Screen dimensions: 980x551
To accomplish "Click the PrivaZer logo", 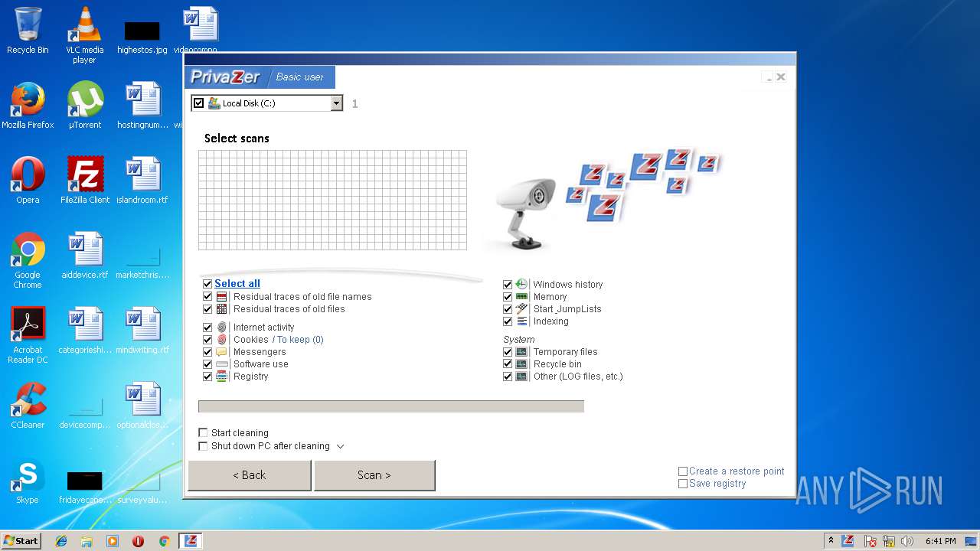I will pos(226,77).
